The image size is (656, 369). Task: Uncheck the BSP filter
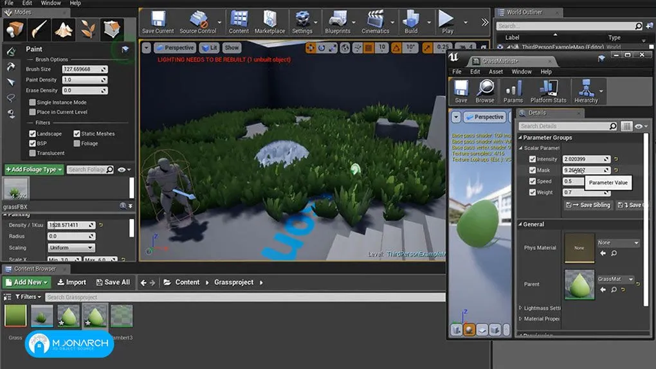pyautogui.click(x=32, y=143)
